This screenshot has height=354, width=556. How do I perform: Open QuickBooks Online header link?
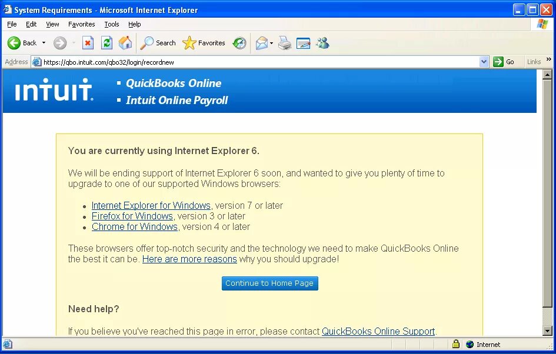click(174, 84)
